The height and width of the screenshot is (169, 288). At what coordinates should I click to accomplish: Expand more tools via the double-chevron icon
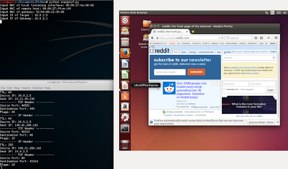[268, 38]
